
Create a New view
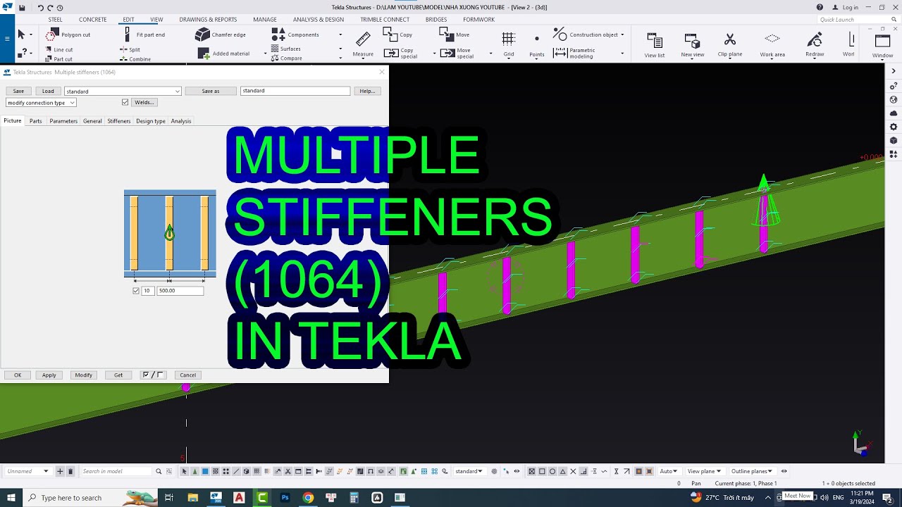(x=692, y=45)
